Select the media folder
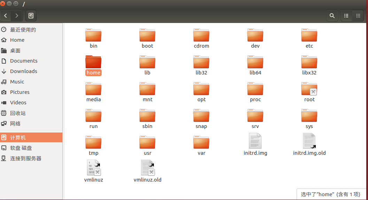This screenshot has width=368, height=200. point(93,92)
